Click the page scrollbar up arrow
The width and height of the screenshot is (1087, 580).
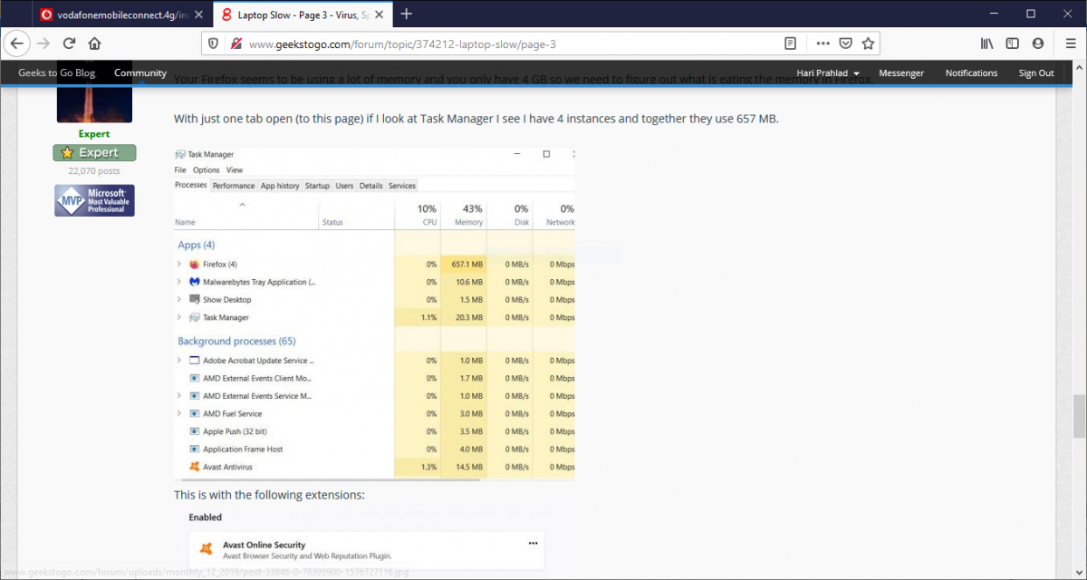[1079, 69]
